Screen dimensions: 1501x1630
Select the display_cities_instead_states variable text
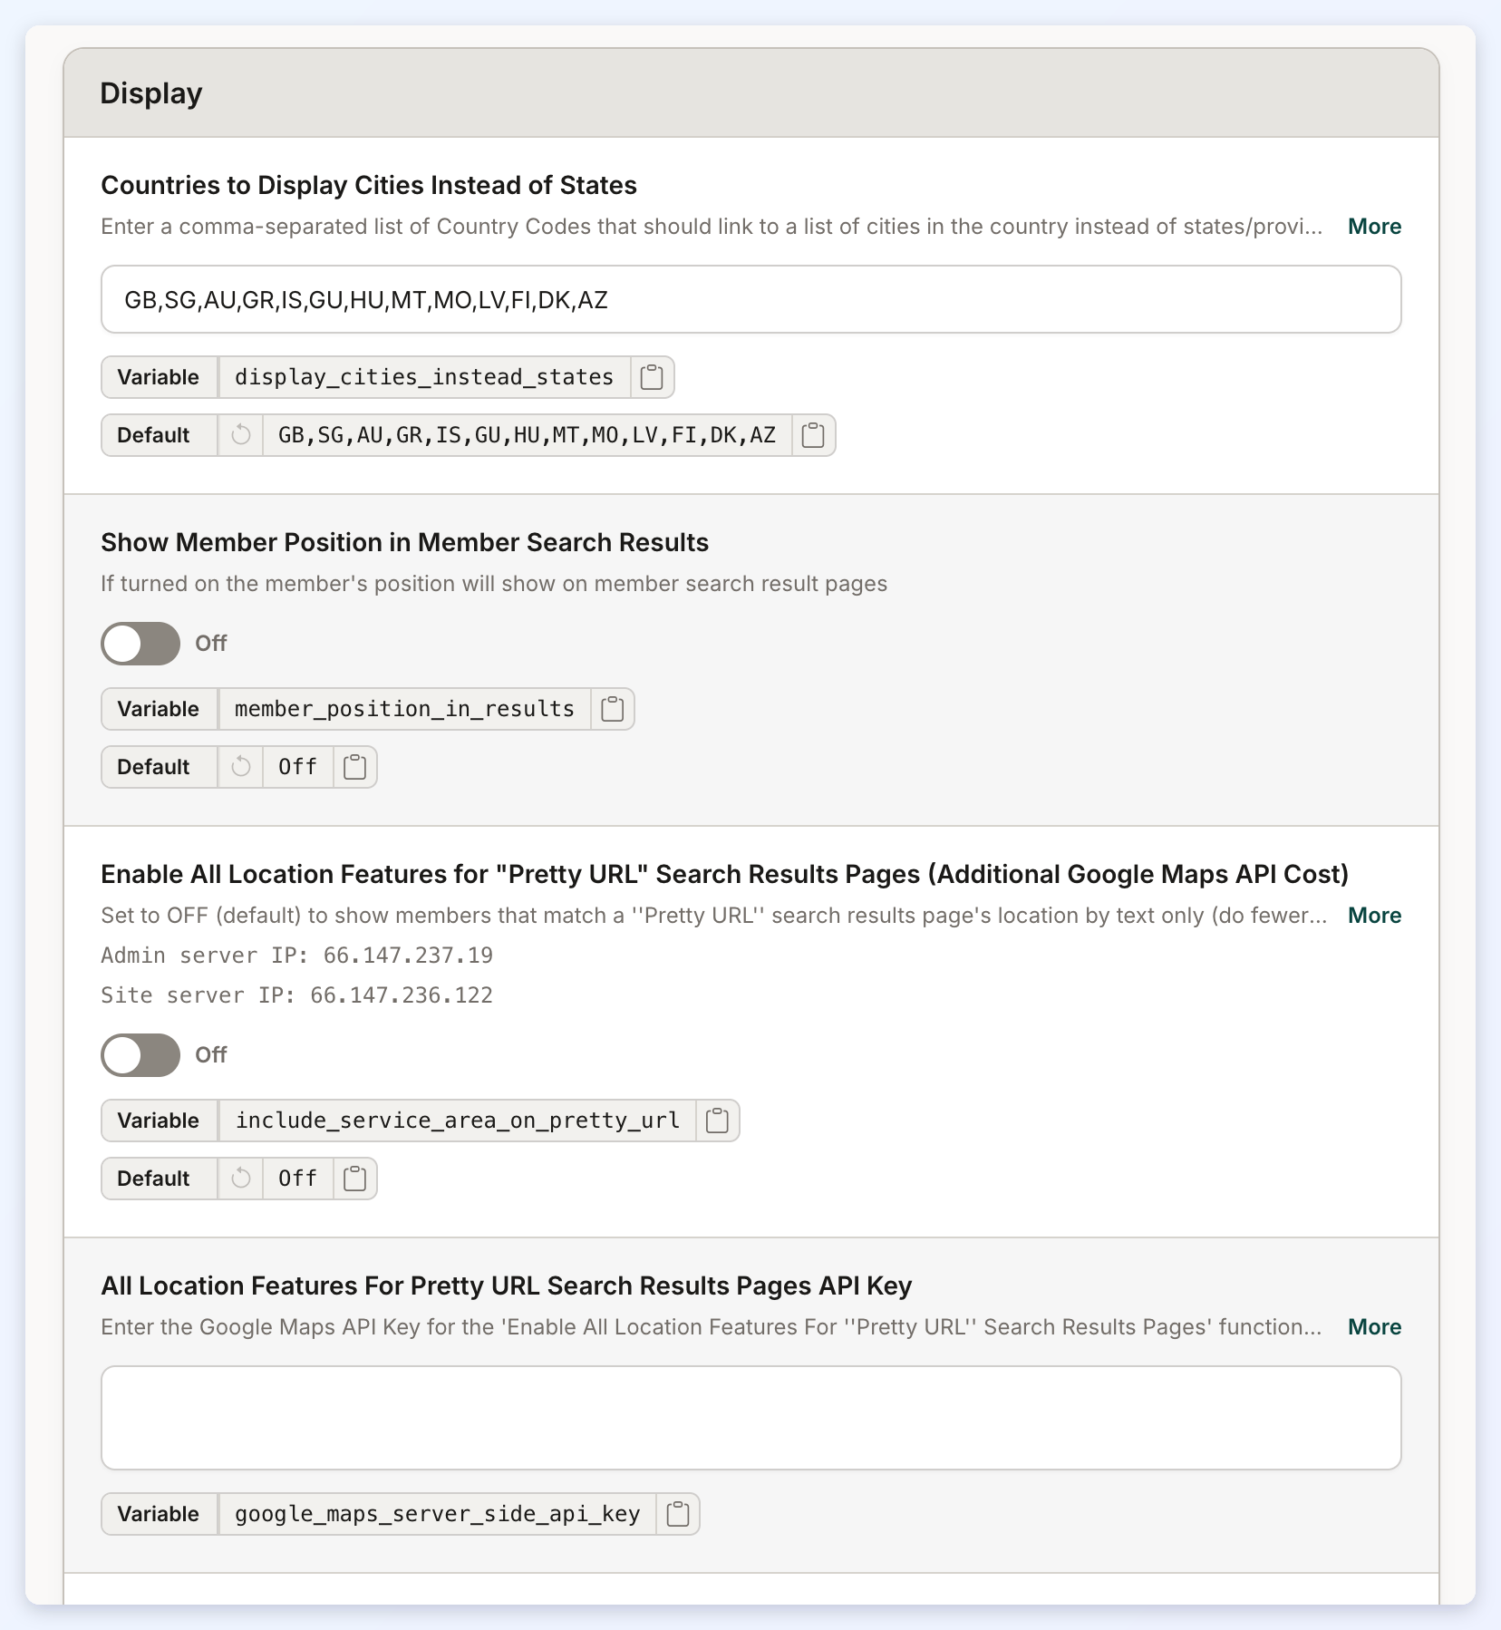(x=424, y=377)
